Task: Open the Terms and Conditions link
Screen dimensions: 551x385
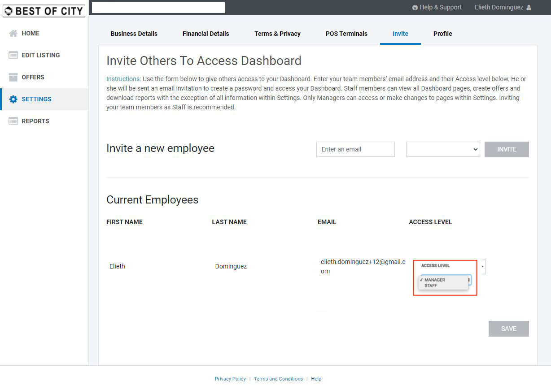Action: [x=278, y=379]
